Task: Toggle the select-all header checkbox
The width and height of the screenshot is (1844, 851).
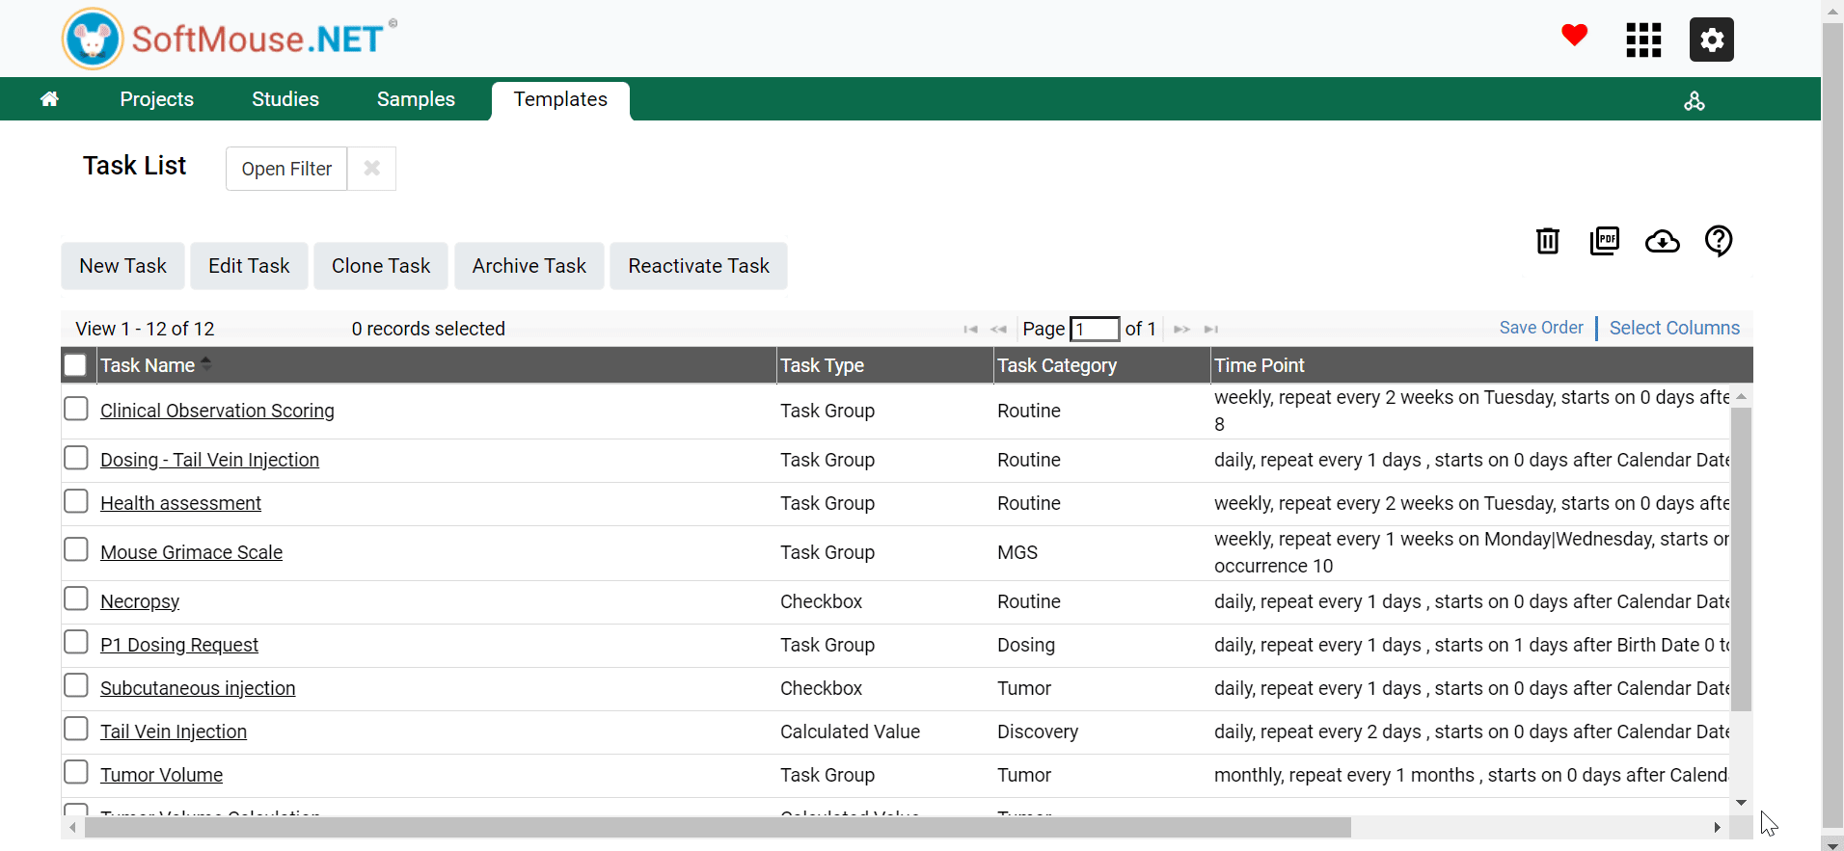Action: [75, 364]
